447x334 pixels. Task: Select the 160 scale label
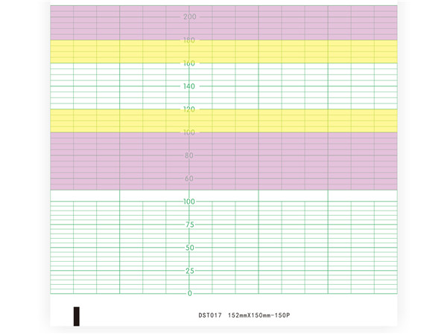[x=189, y=64]
